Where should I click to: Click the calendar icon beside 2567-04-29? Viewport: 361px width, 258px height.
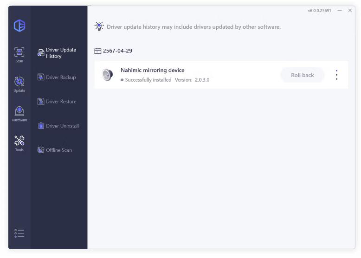[x=98, y=51]
